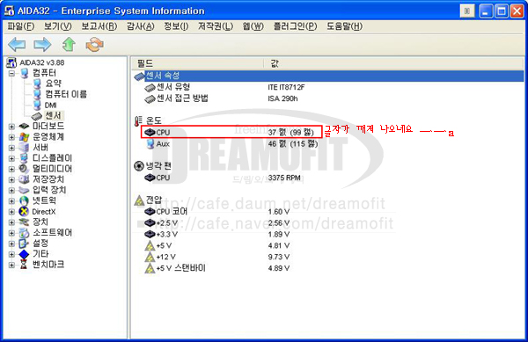This screenshot has width=528, height=342.
Task: Expand the 멀티미디어 tree node
Action: pos(11,169)
